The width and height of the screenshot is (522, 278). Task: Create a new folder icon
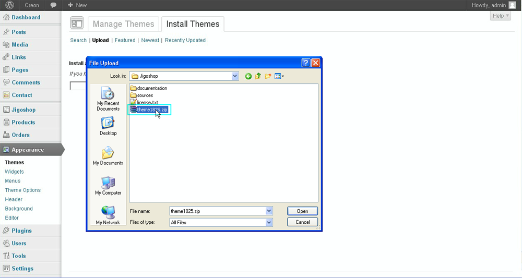(x=268, y=76)
